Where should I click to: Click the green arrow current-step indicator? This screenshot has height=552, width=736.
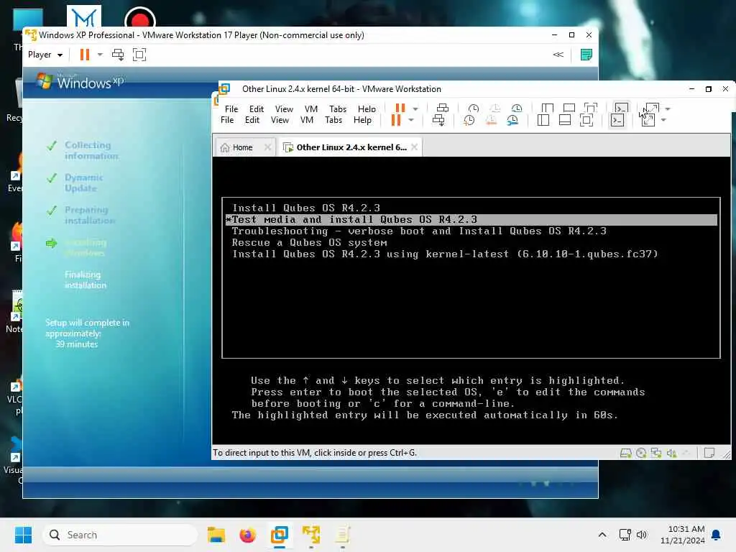point(51,243)
